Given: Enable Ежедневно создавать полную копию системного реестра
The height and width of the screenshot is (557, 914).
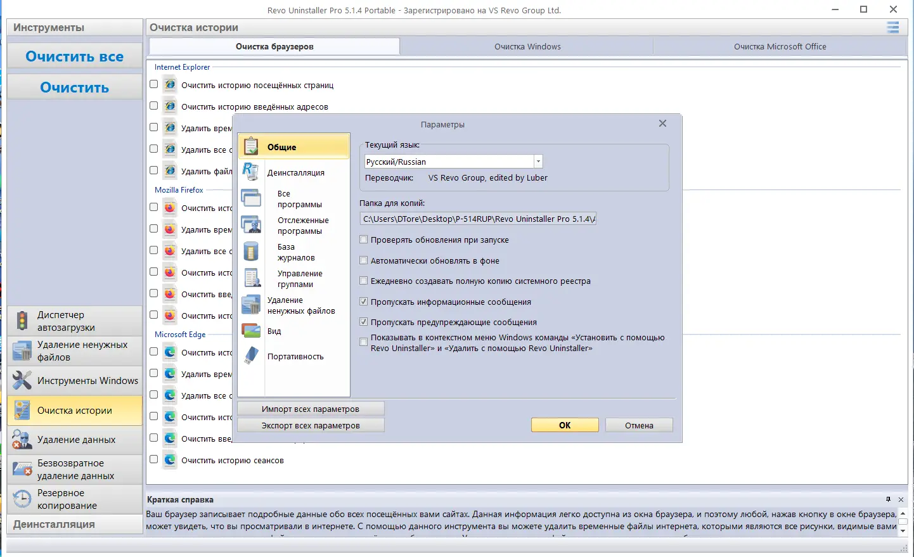Looking at the screenshot, I should pyautogui.click(x=364, y=281).
